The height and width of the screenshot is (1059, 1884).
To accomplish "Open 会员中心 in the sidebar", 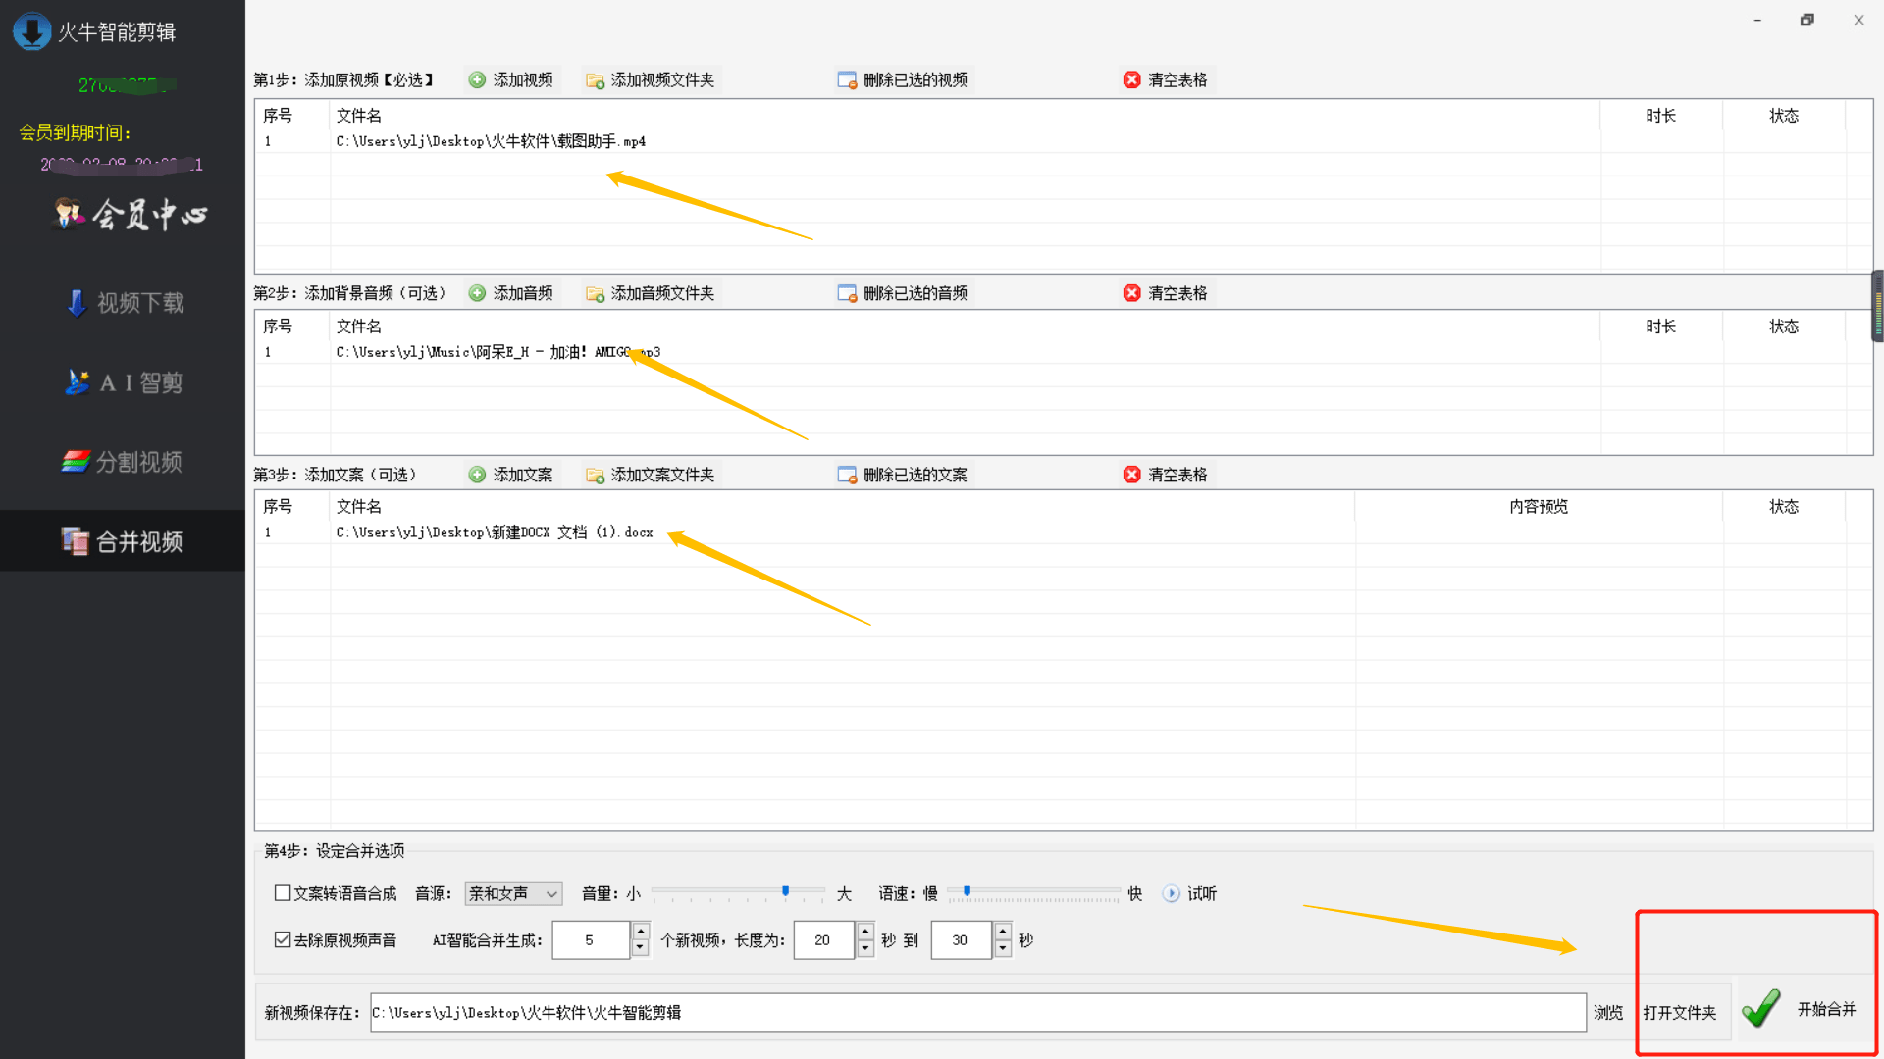I will click(x=131, y=214).
